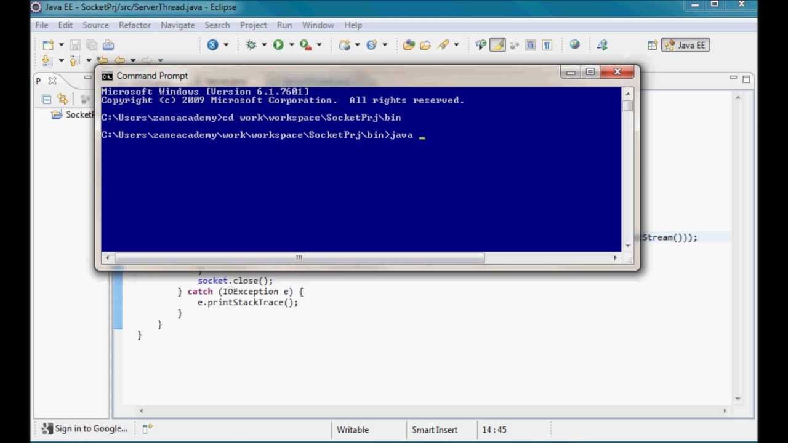Screen dimensions: 788x443
Task: Click the New Servlet 'S' icon
Action: [x=371, y=45]
